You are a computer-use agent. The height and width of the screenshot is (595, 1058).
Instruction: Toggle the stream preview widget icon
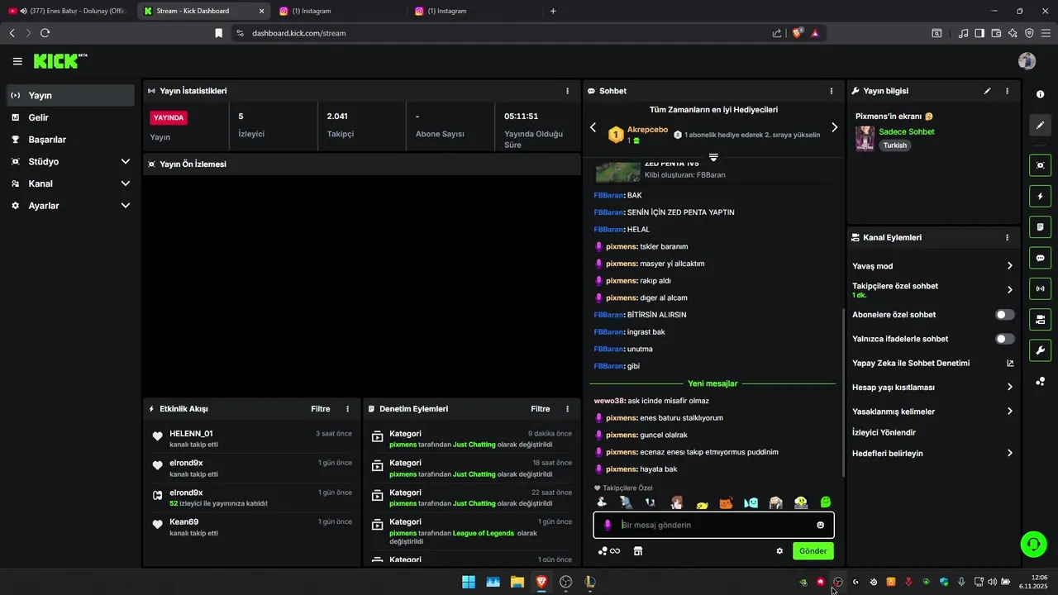[1040, 165]
